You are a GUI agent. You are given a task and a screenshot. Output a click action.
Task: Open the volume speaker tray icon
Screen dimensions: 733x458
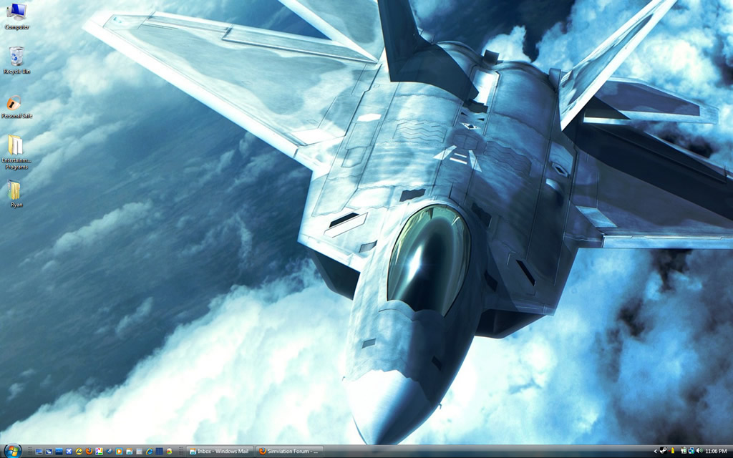point(699,451)
